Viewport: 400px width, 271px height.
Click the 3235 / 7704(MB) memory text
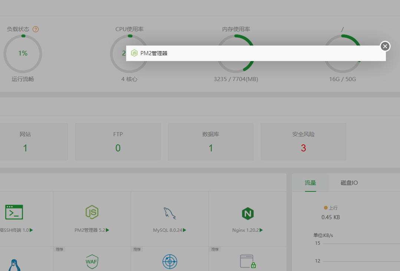tap(236, 79)
